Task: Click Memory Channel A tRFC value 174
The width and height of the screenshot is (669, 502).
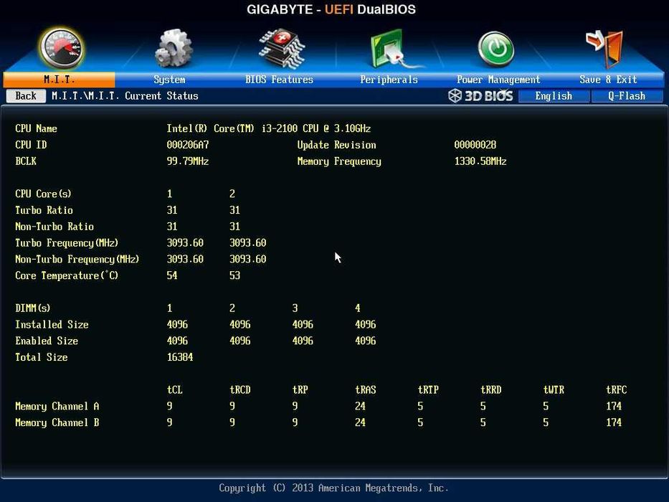Action: [x=614, y=406]
